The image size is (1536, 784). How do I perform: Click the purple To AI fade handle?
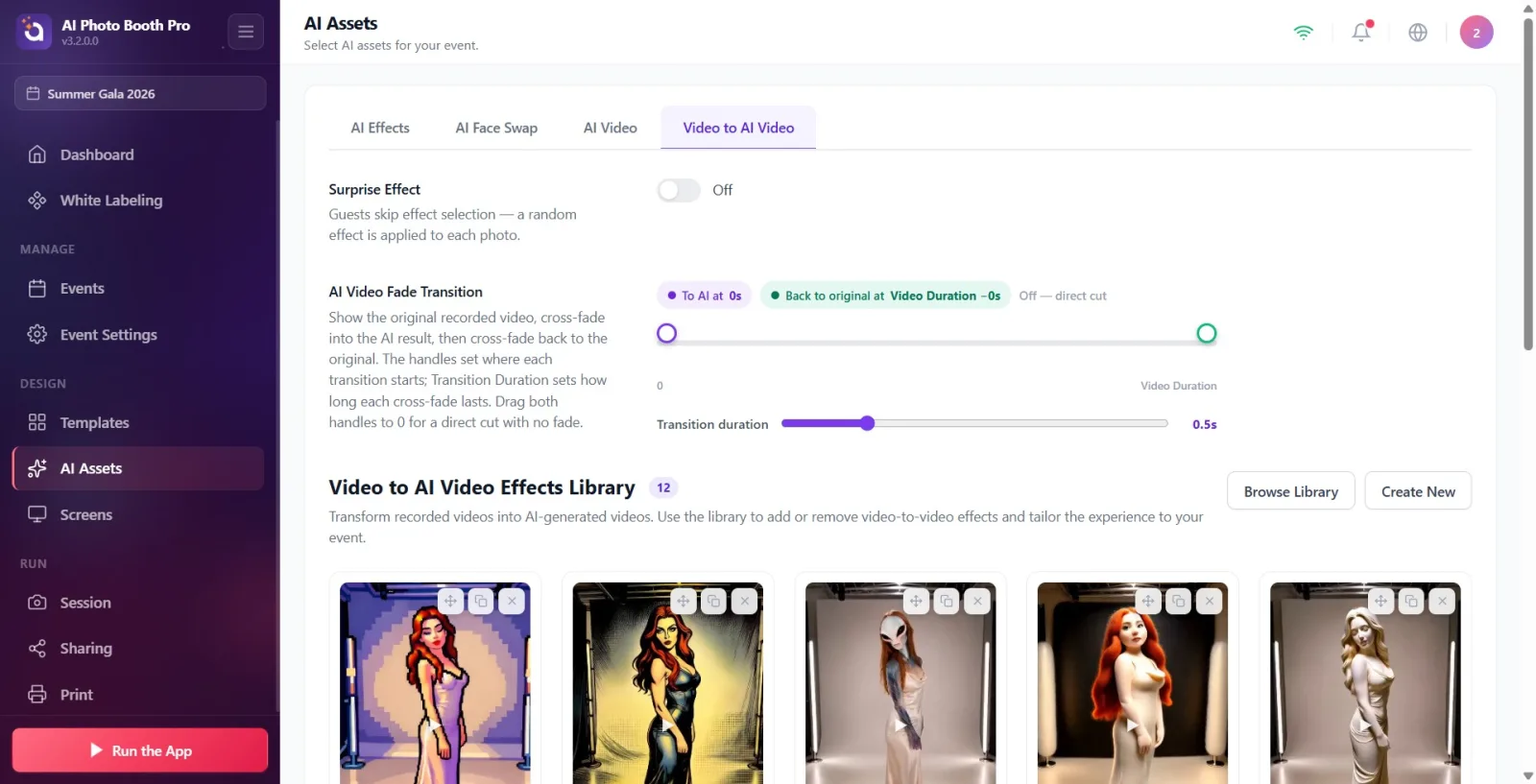click(667, 333)
